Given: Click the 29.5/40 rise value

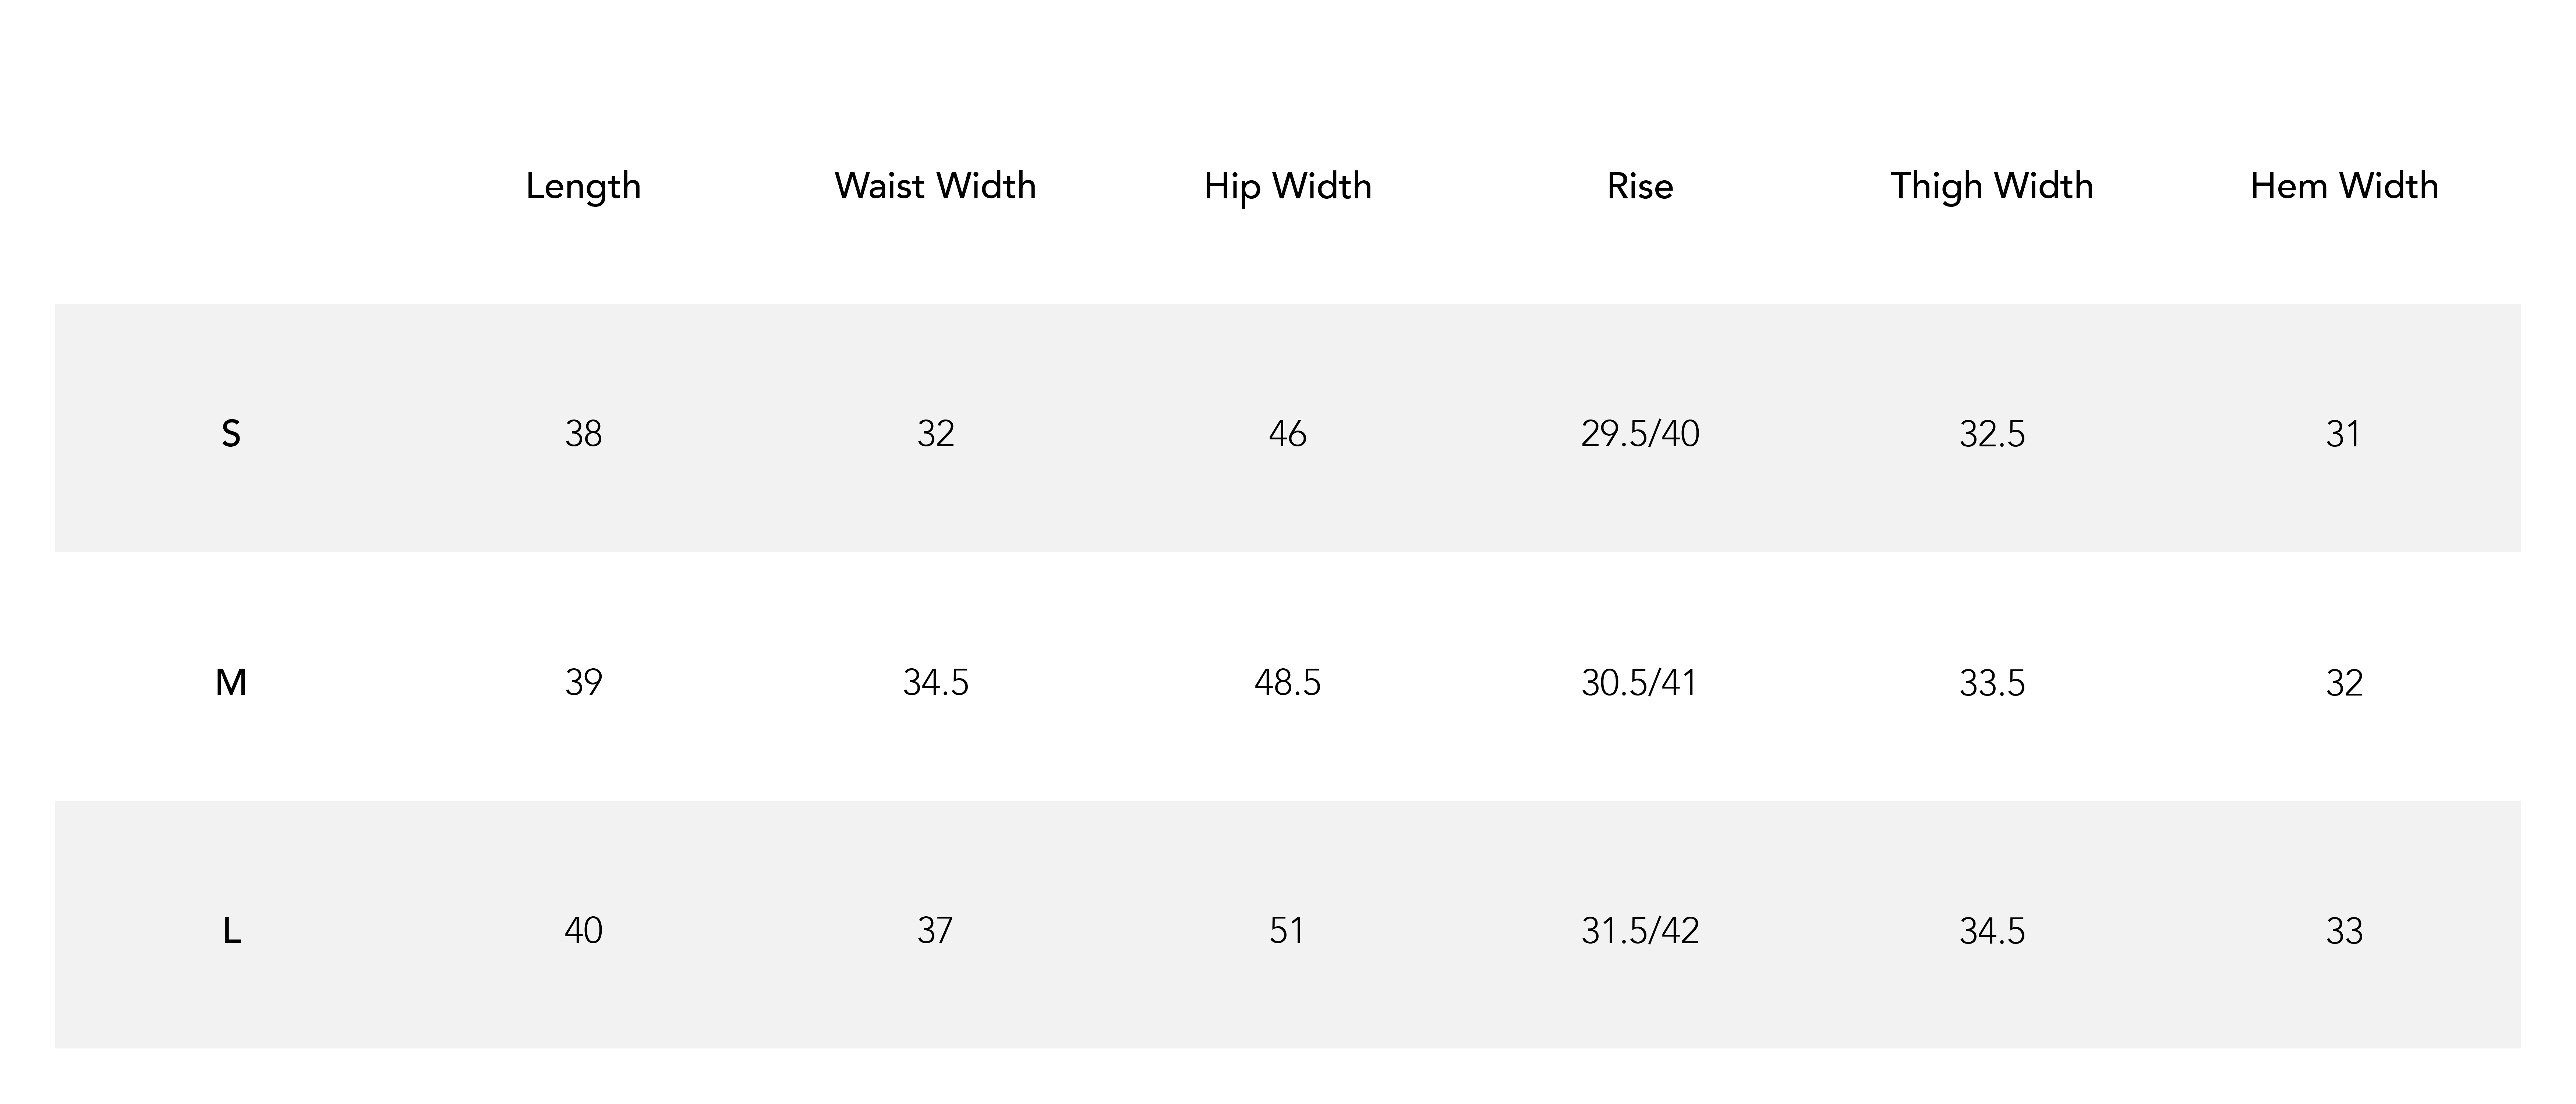Looking at the screenshot, I should [1640, 434].
